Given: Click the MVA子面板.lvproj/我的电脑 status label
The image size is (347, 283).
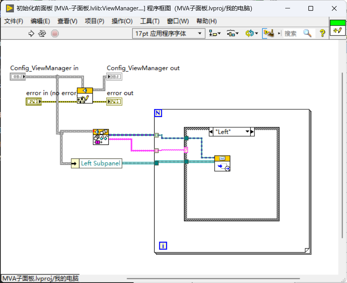Looking at the screenshot, I should [40, 279].
